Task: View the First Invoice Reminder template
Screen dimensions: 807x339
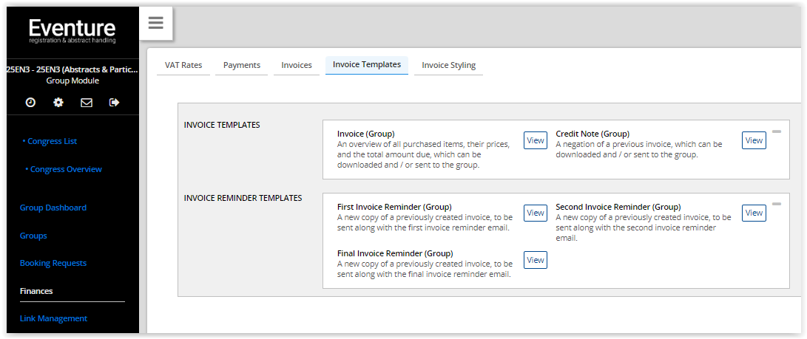Action: click(x=536, y=213)
